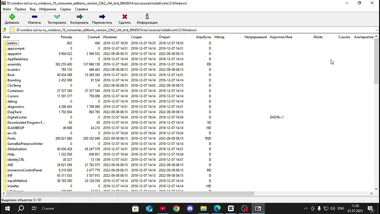Go up one folder level via arrow icon
This screenshot has height=214, width=380.
click(4, 30)
